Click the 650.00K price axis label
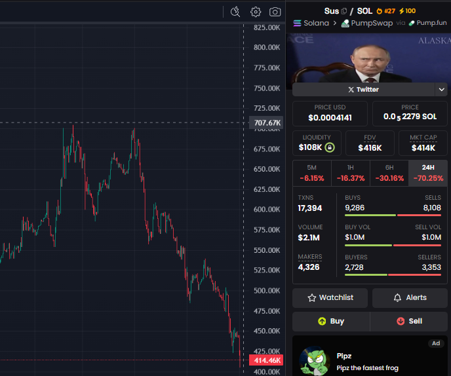This screenshot has width=451, height=376. (267, 169)
